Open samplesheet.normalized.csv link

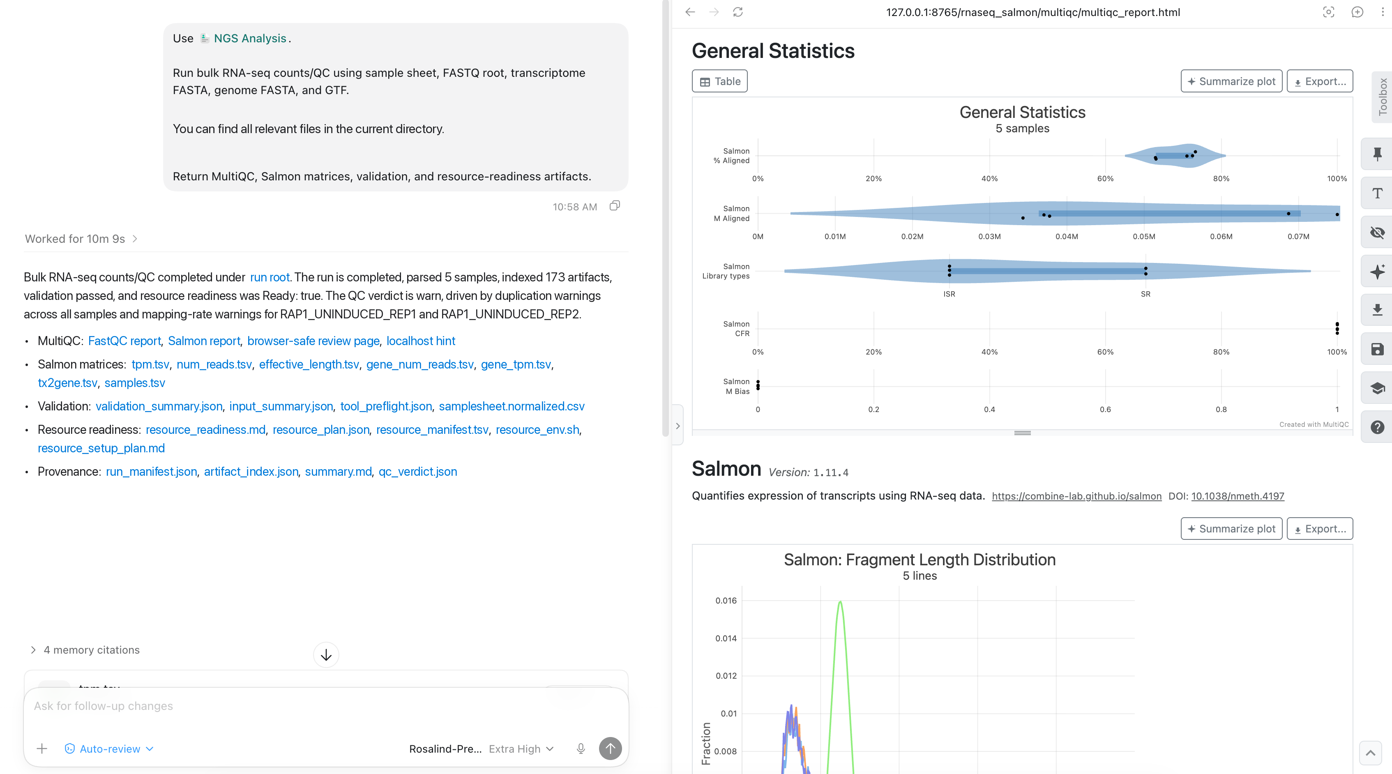pos(512,406)
